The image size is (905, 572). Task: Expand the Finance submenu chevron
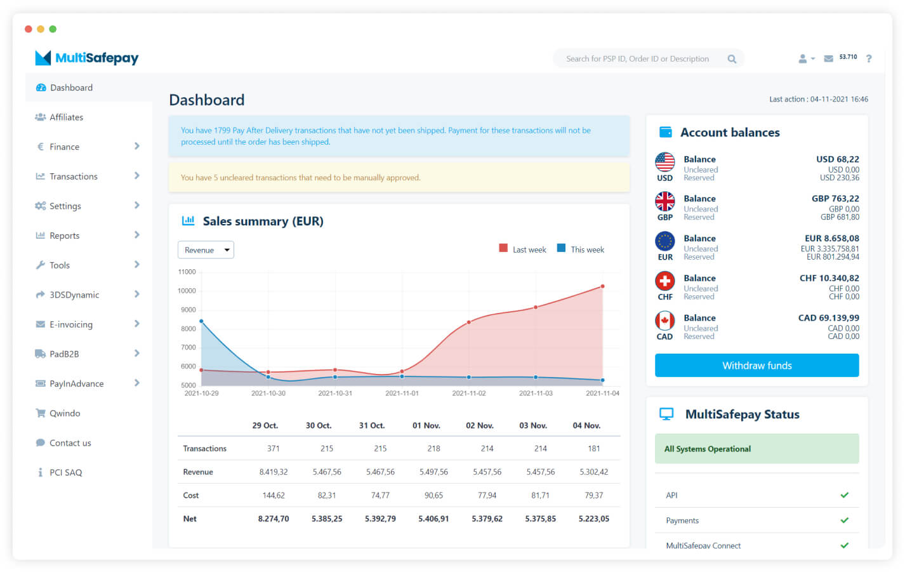[137, 146]
